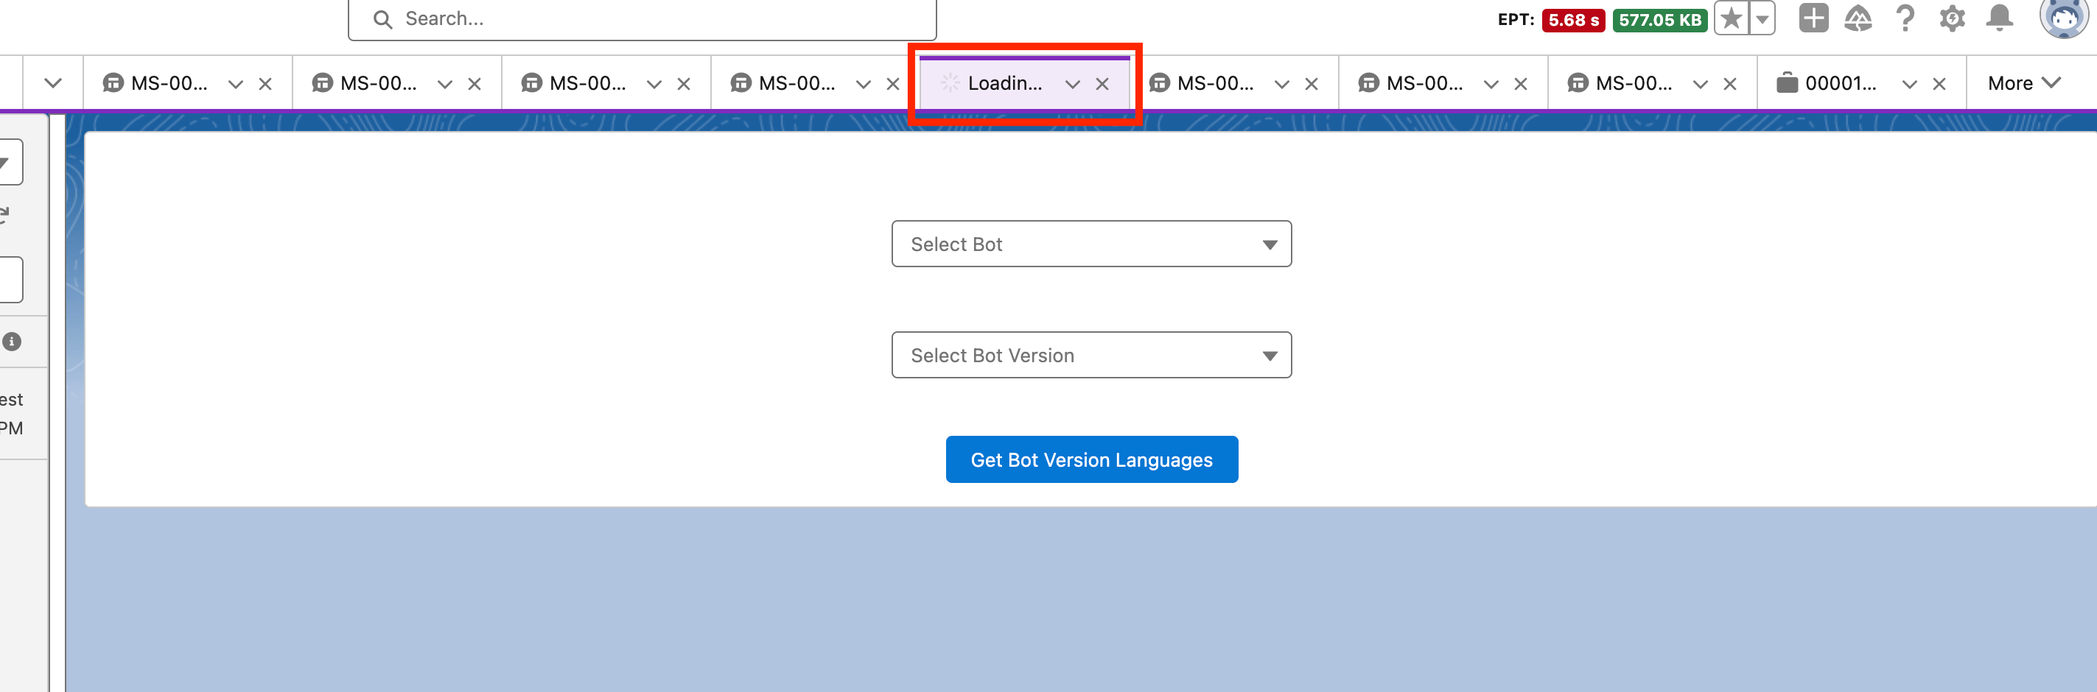Viewport: 2097px width, 692px height.
Task: Open the user avatar profile menu
Action: (2063, 18)
